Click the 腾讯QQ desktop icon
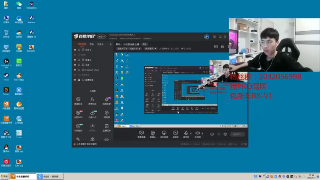 [x=6, y=148]
